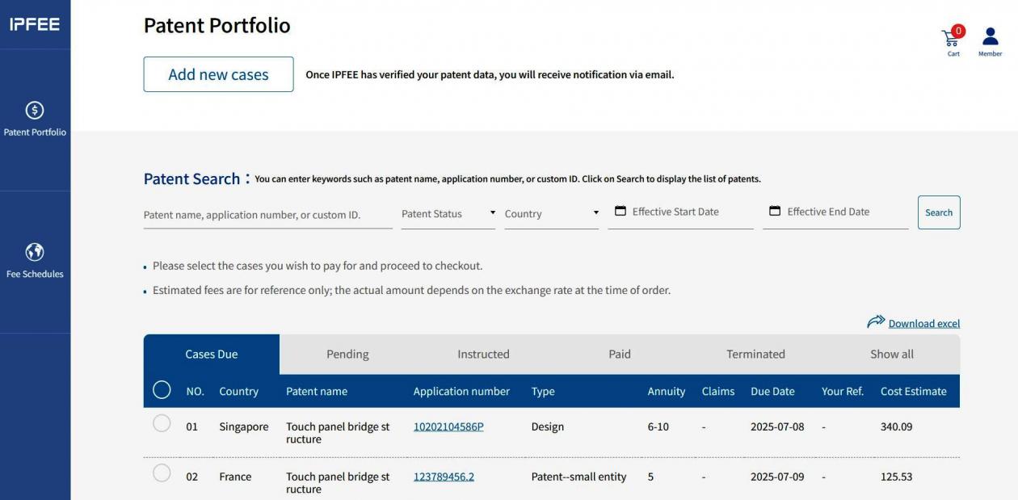Click the Add new cases button

pos(218,74)
